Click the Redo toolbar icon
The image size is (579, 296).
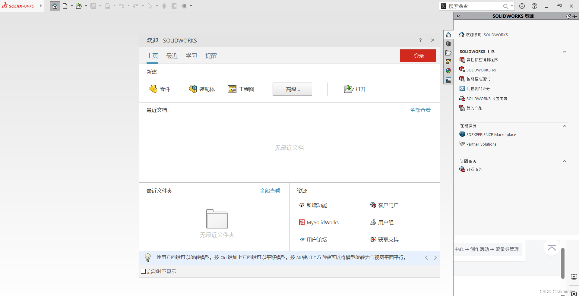pos(136,6)
